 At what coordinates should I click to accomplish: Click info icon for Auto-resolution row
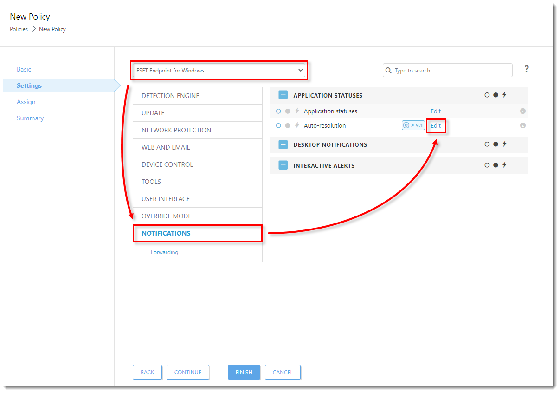pos(522,126)
